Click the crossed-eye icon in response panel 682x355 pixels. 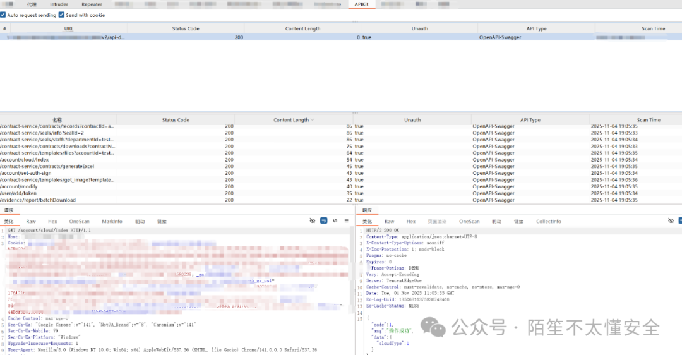(x=671, y=220)
